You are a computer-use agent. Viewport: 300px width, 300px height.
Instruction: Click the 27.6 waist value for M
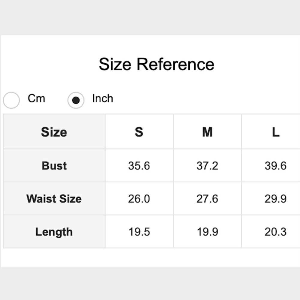point(207,199)
